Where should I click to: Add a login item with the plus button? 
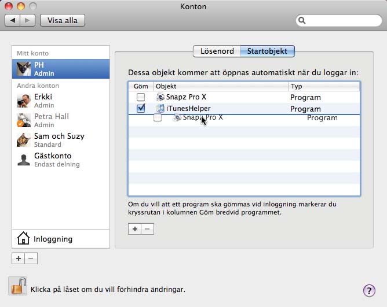pos(135,229)
